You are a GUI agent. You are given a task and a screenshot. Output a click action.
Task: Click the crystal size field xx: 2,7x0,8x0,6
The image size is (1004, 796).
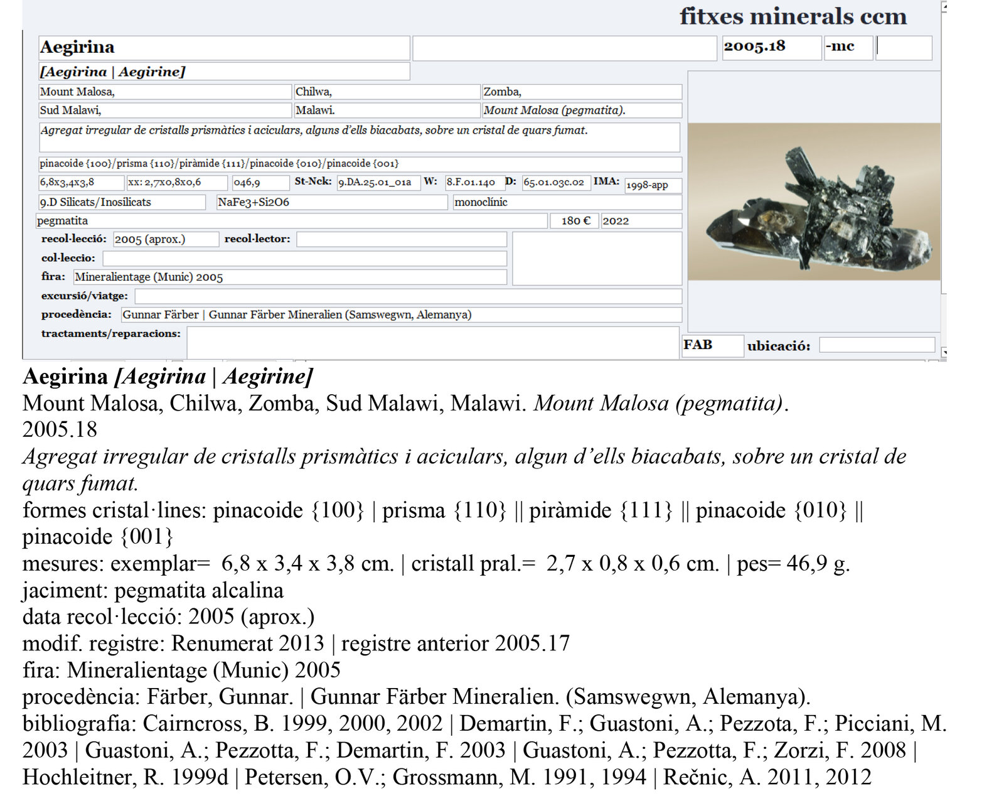click(177, 183)
